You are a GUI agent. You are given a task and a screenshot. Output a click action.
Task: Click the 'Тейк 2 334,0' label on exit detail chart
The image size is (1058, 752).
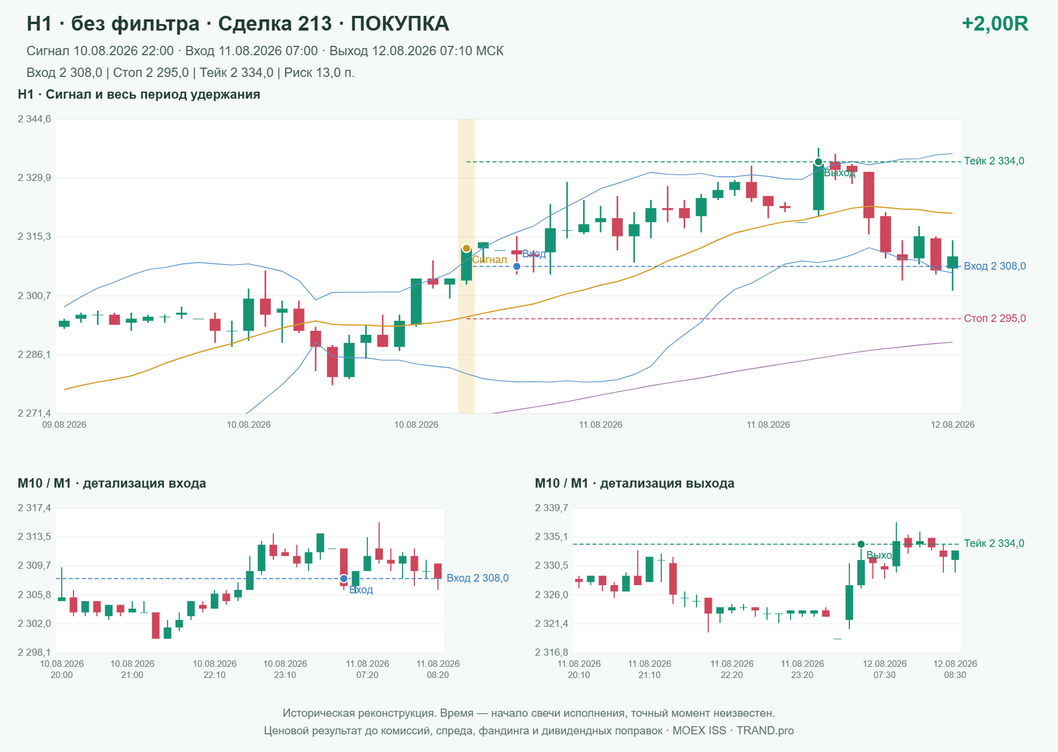tap(994, 543)
